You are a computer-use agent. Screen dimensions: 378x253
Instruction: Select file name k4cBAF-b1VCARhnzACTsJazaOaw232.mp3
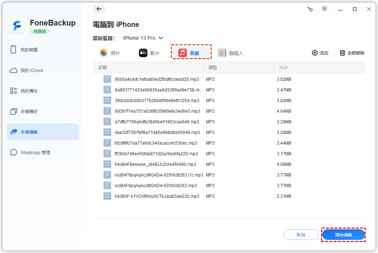pyautogui.click(x=157, y=196)
